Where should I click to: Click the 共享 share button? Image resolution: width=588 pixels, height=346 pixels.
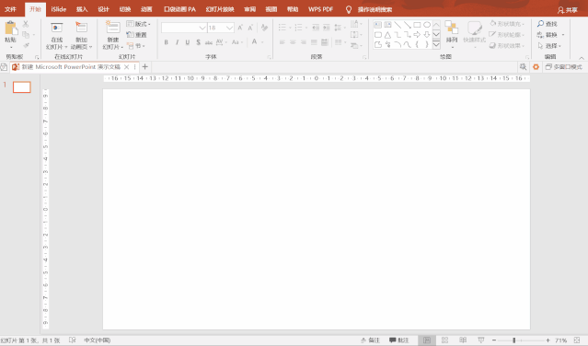(x=568, y=10)
